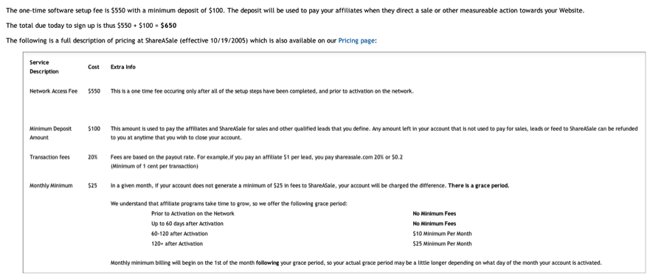Viewport: 664px width, 278px height.
Task: Click the bold word 'following' in billing note
Action: pos(268,263)
